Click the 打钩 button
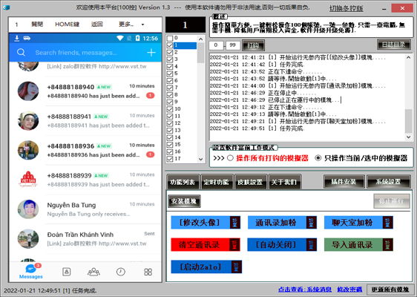This screenshot has height=297, width=417. 253,45
